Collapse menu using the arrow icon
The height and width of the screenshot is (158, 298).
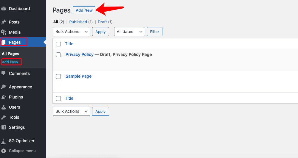[4, 151]
